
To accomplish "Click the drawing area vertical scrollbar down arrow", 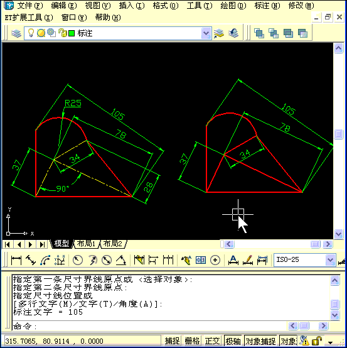I will pyautogui.click(x=339, y=234).
